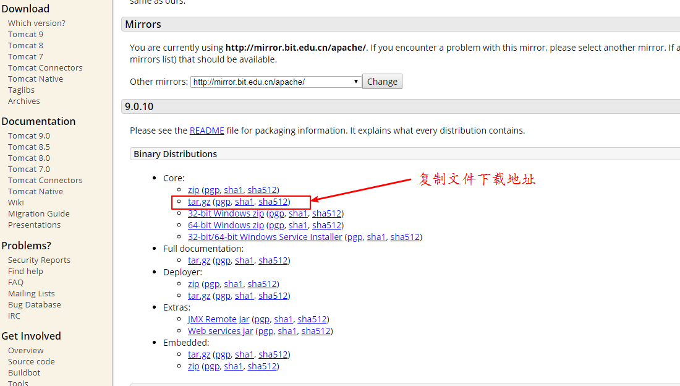Click the Mirrors section heading
This screenshot has width=680, height=386.
pyautogui.click(x=143, y=24)
